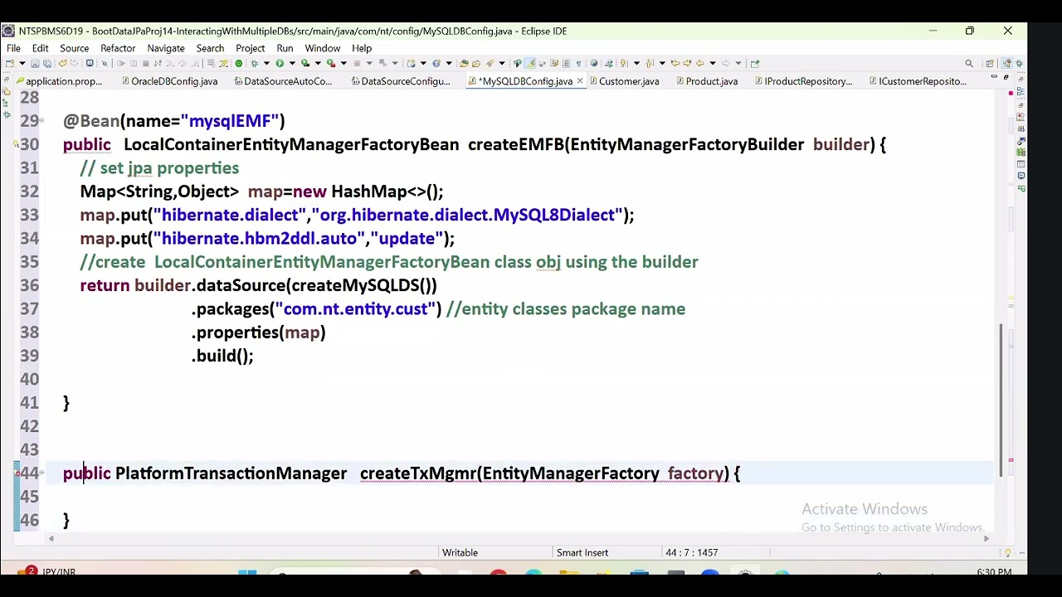
Task: Switch to the Customer.java tab
Action: (x=623, y=81)
